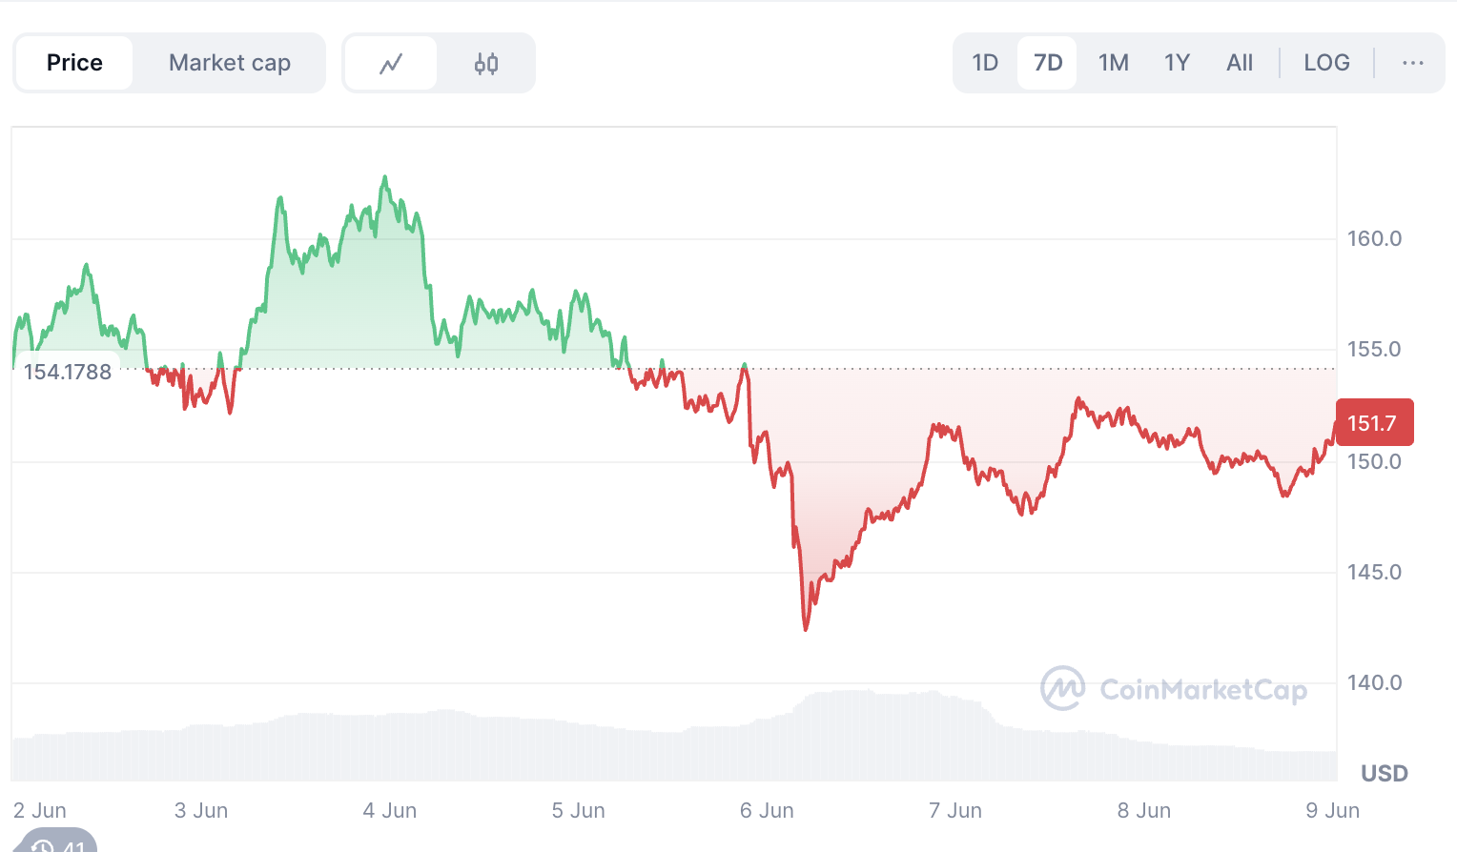Select the 1Y time range
Screen dimensions: 1457x852
pyautogui.click(x=1177, y=63)
